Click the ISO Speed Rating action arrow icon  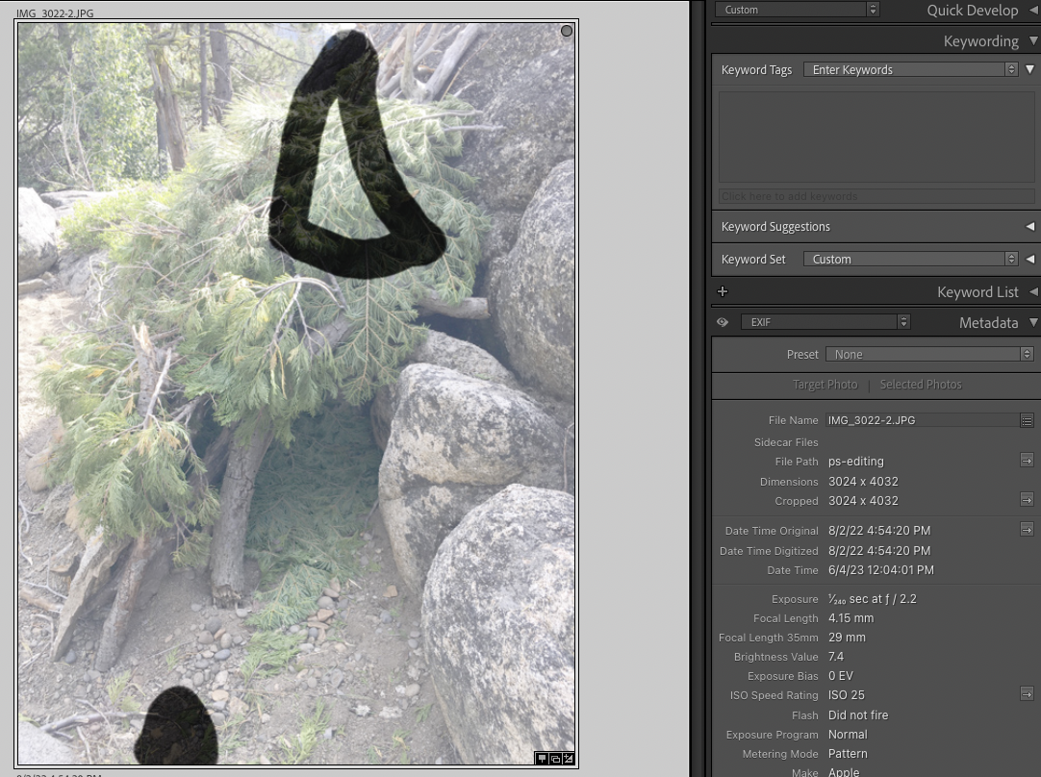point(1027,692)
